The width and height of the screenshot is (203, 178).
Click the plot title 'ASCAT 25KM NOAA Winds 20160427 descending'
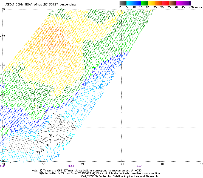(x=40, y=4)
